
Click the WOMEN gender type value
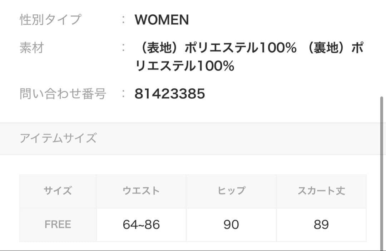(x=162, y=20)
